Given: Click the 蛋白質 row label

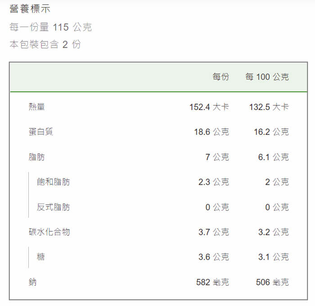Looking at the screenshot, I should [x=41, y=132].
